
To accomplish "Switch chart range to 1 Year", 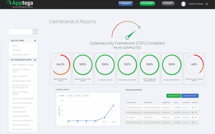I will [70, 96].
